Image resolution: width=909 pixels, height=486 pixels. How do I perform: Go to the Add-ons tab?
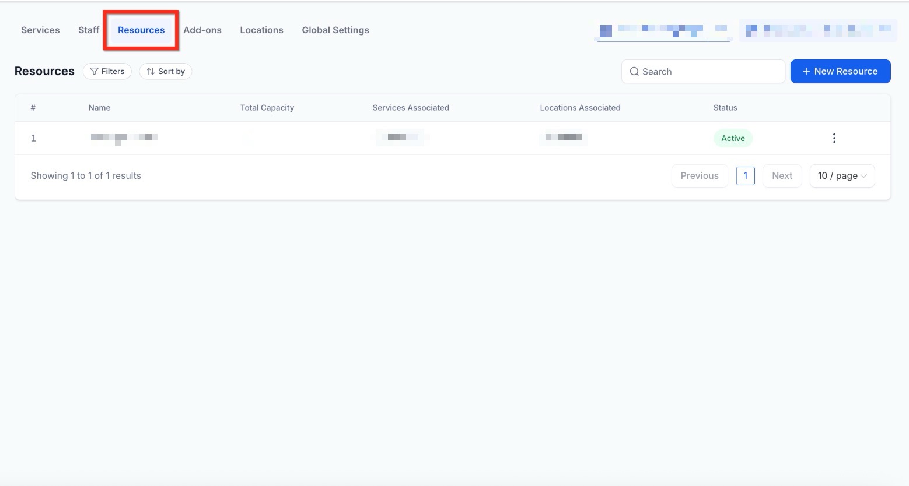pos(202,30)
